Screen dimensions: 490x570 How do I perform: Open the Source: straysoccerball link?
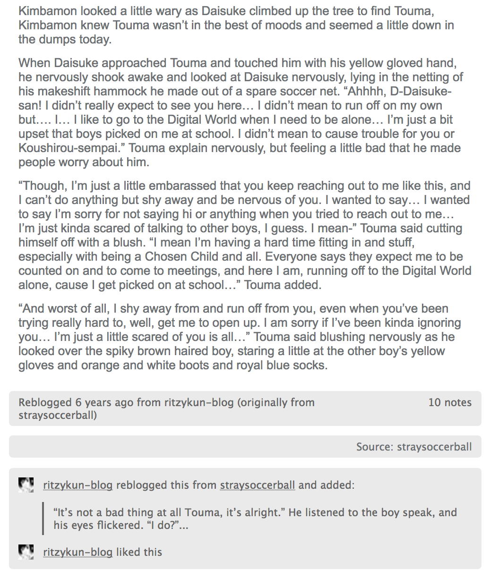coord(414,447)
